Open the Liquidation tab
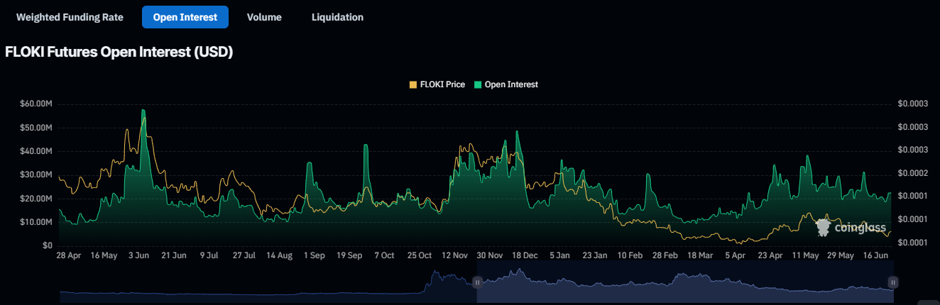Image resolution: width=940 pixels, height=305 pixels. [337, 17]
